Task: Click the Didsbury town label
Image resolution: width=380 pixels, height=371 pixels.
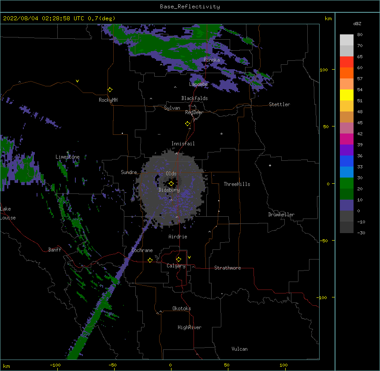Action: (x=169, y=190)
